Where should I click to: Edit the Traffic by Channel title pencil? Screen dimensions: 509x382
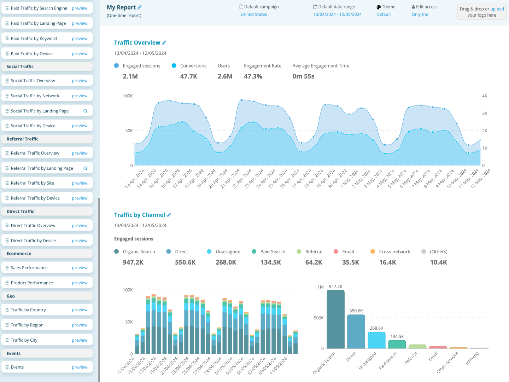[169, 215]
